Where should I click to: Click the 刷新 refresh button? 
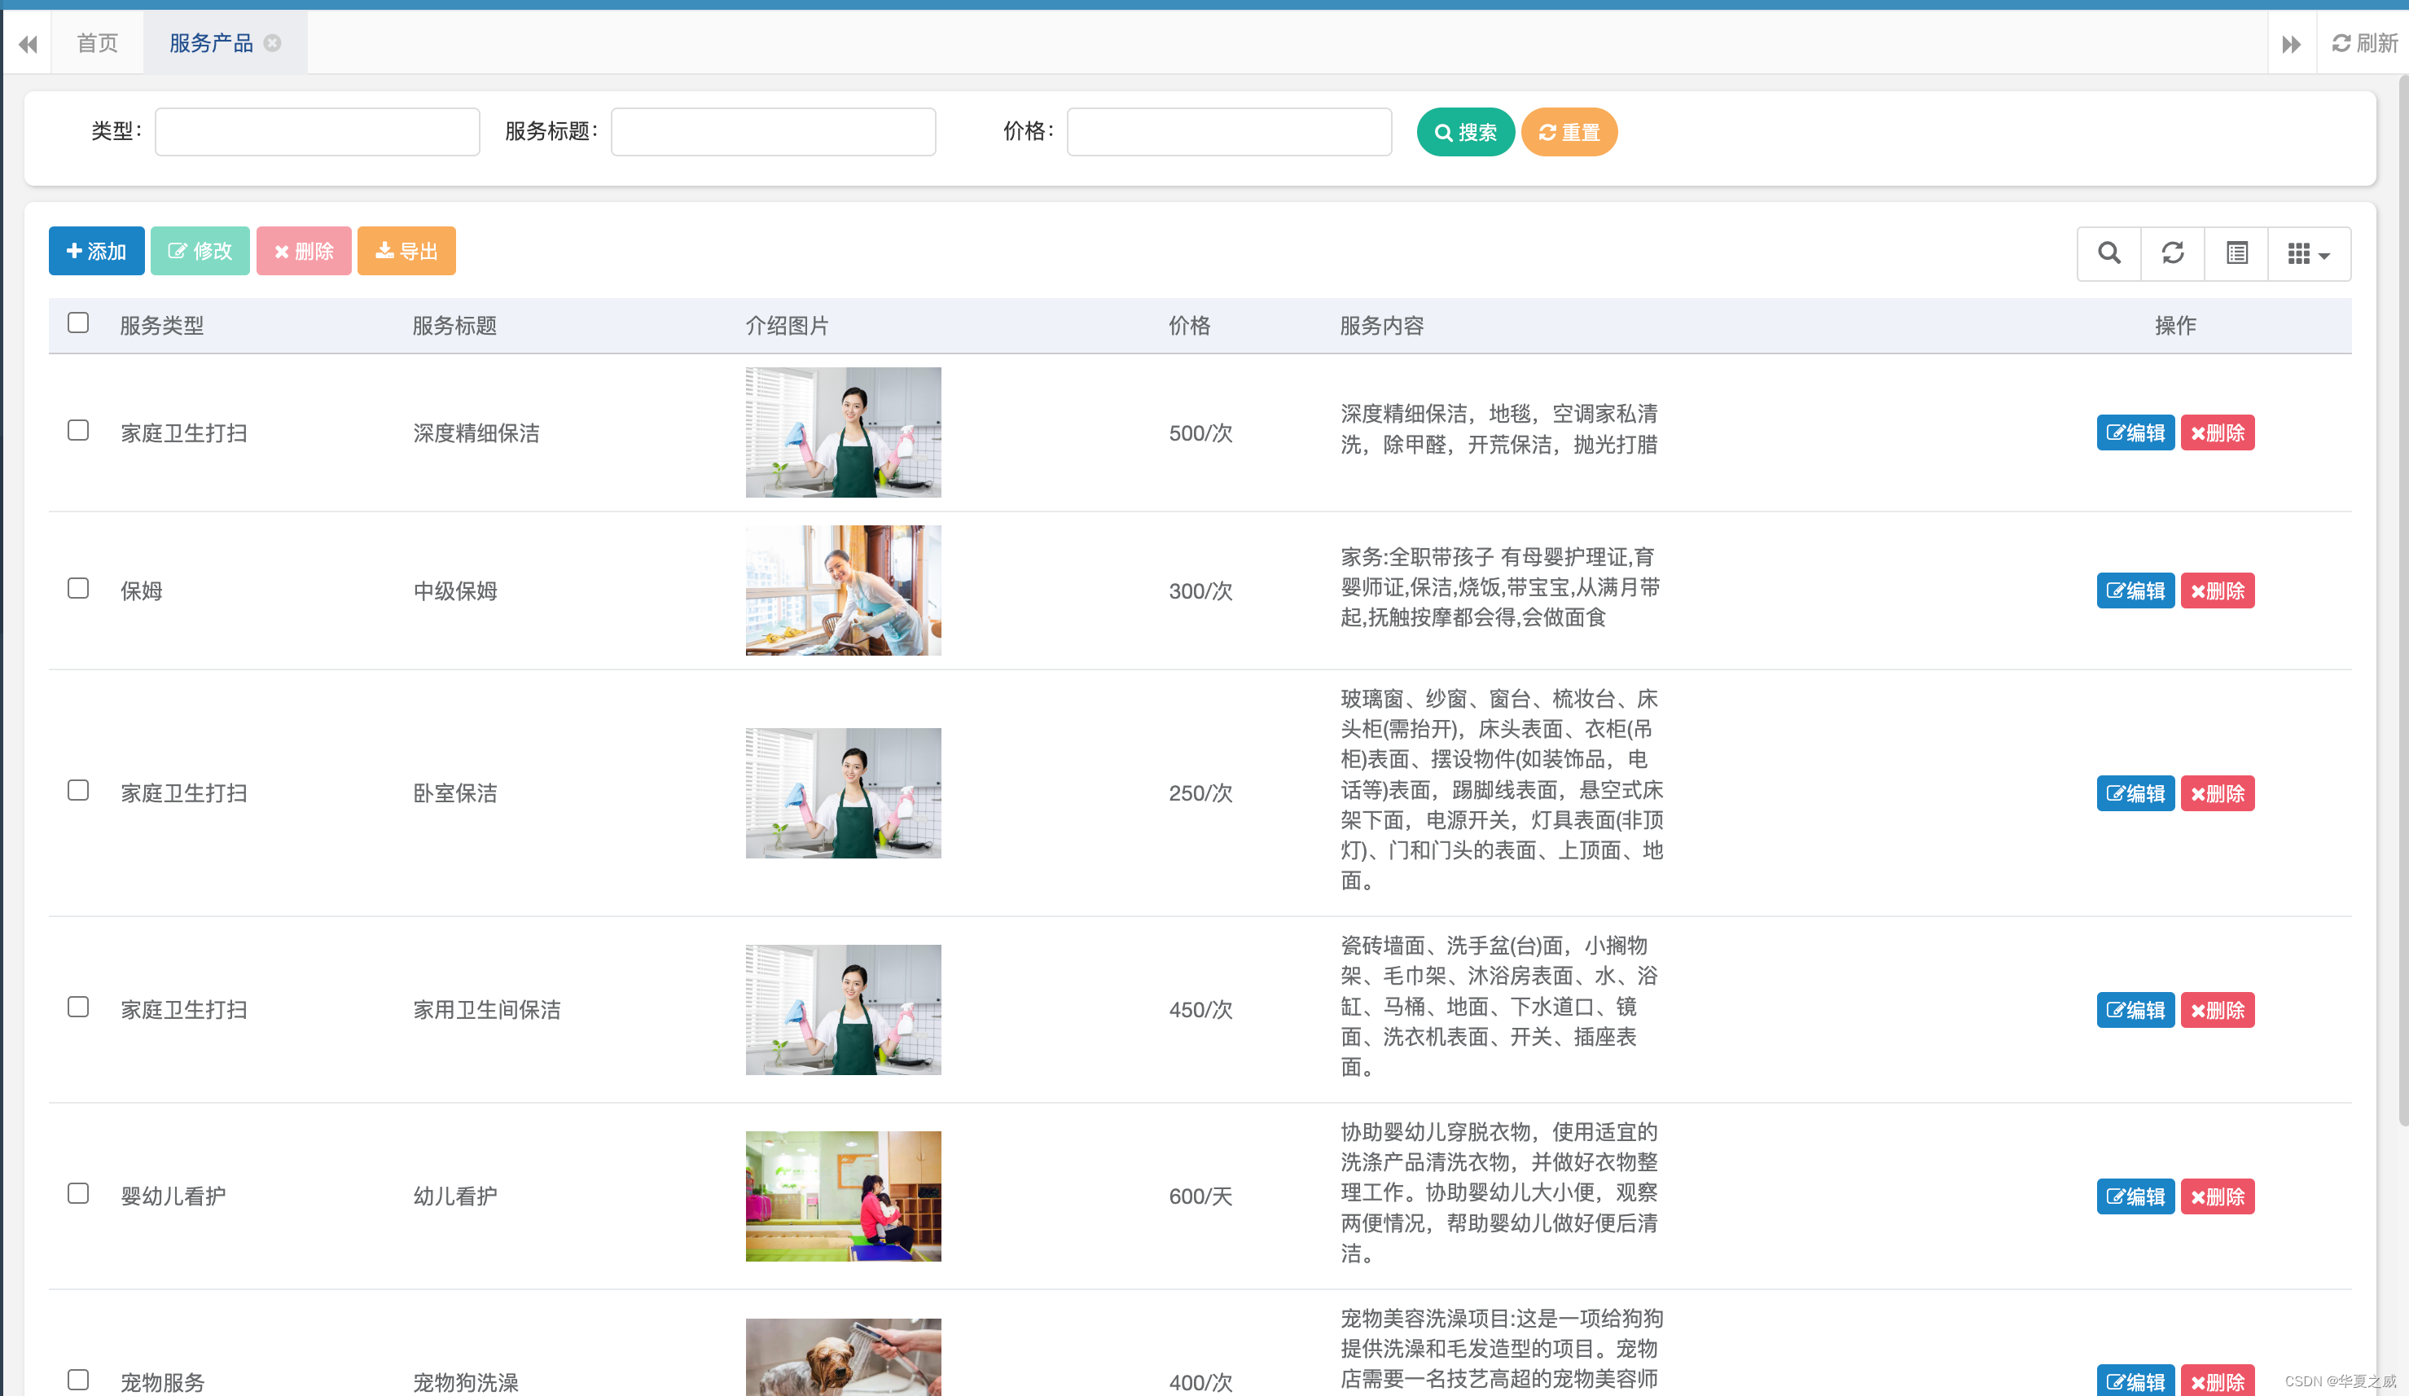point(2365,43)
